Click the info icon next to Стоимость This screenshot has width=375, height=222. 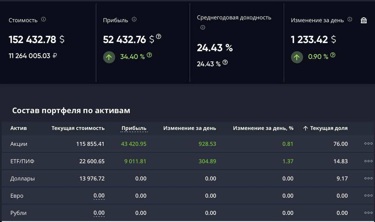tap(43, 19)
